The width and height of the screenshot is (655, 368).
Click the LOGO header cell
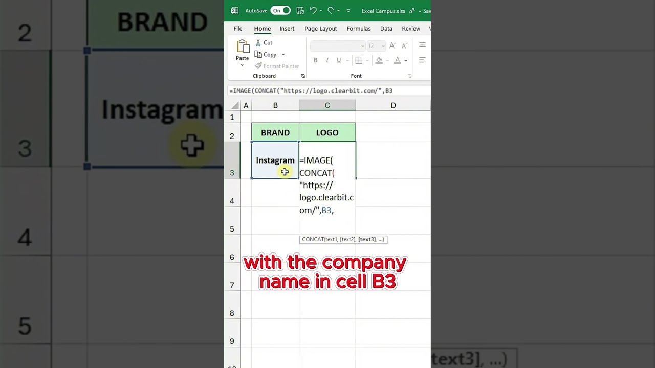[327, 133]
